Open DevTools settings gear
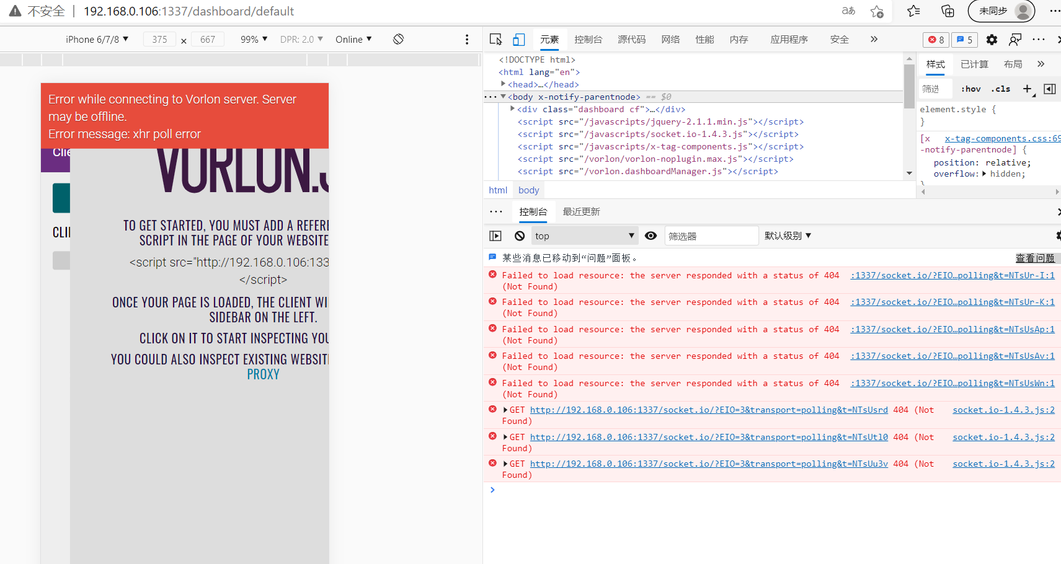The width and height of the screenshot is (1061, 564). coord(992,40)
